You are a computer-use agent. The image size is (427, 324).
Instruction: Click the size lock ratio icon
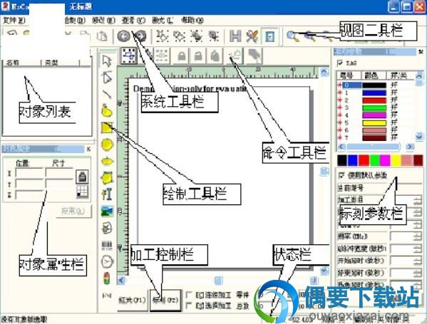pyautogui.click(x=82, y=177)
